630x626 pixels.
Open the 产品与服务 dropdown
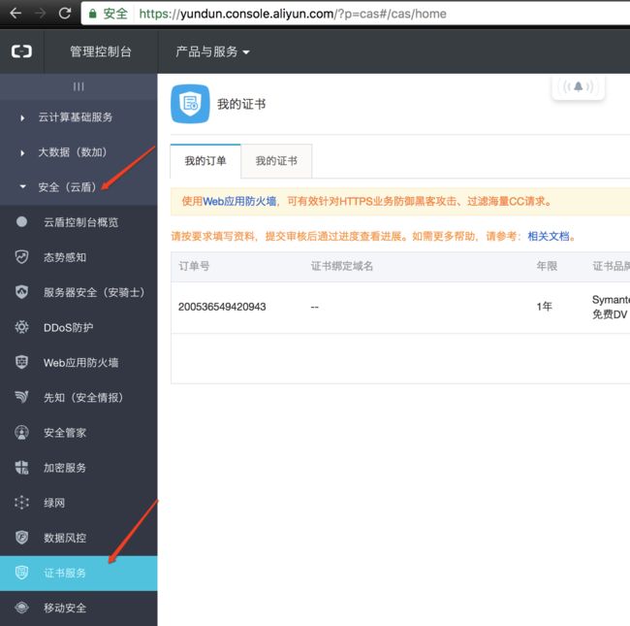click(x=212, y=51)
